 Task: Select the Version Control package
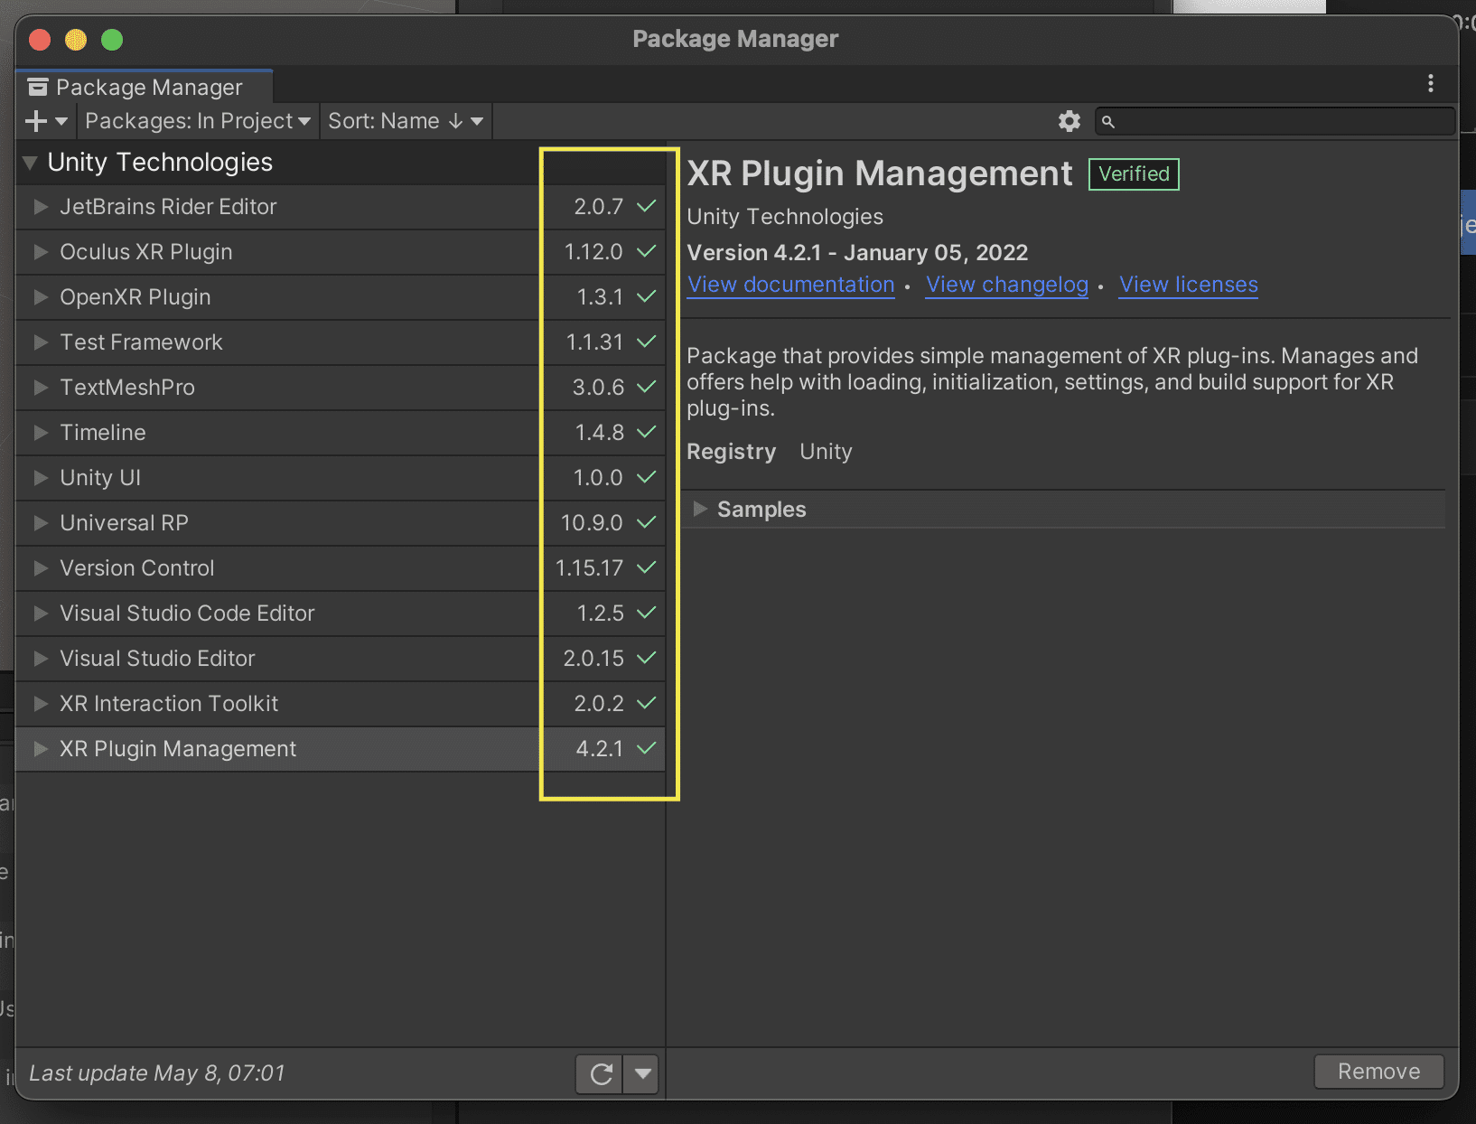coord(340,568)
